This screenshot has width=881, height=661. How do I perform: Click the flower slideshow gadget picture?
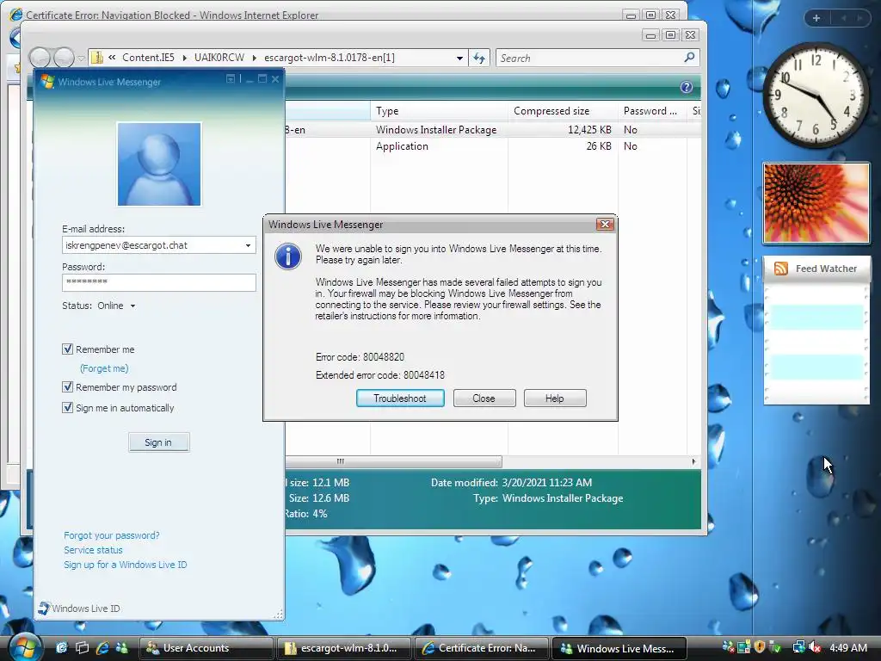[816, 203]
